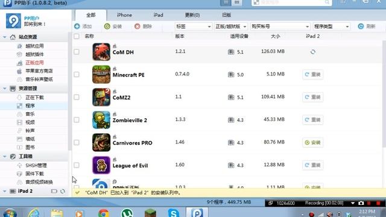The height and width of the screenshot is (217, 386).
Task: Open the 购买帐号 account dropdown
Action: [x=280, y=27]
